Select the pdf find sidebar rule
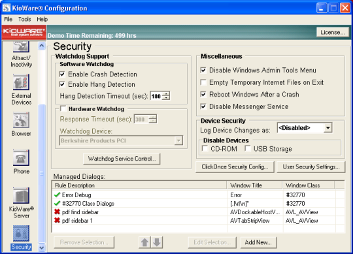The height and width of the screenshot is (254, 353). coord(198,212)
